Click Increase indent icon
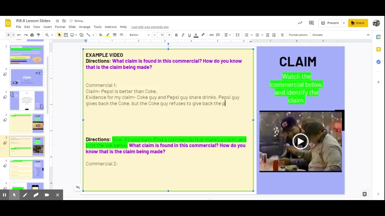385x216 pixels. (274, 35)
